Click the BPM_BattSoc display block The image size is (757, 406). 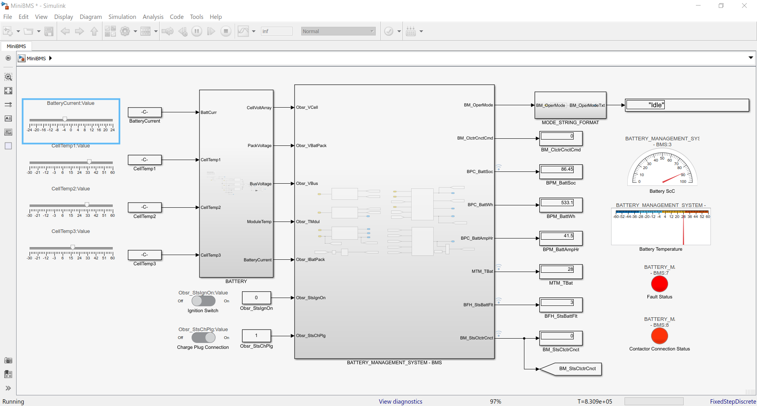click(x=561, y=171)
